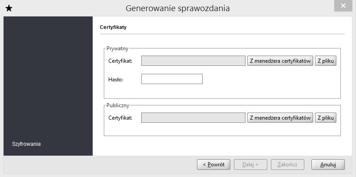This screenshot has width=356, height=177.
Task: Select the Szyfrowanie step in sidebar
Action: 26,144
